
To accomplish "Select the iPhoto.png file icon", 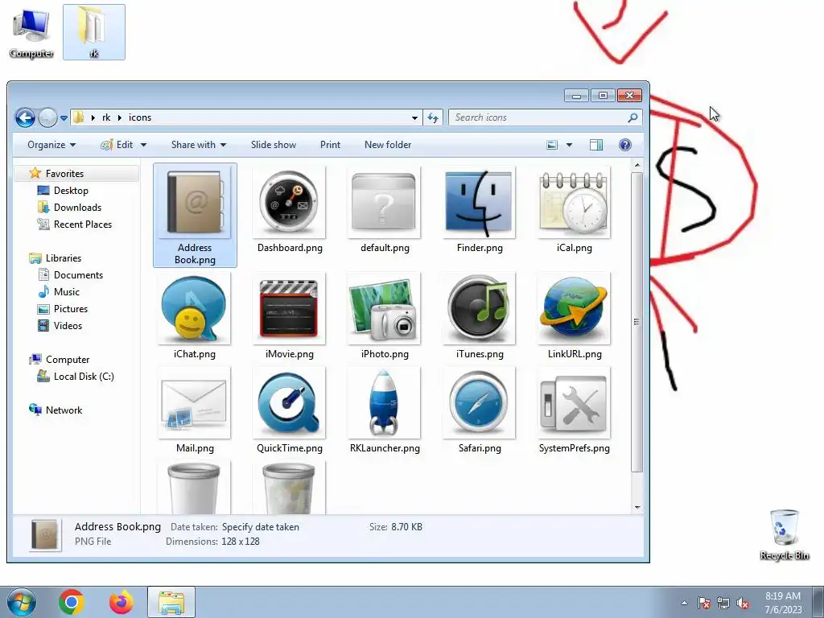I will (384, 308).
